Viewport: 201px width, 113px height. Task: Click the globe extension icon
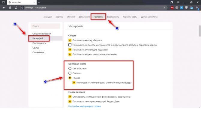tap(177, 8)
